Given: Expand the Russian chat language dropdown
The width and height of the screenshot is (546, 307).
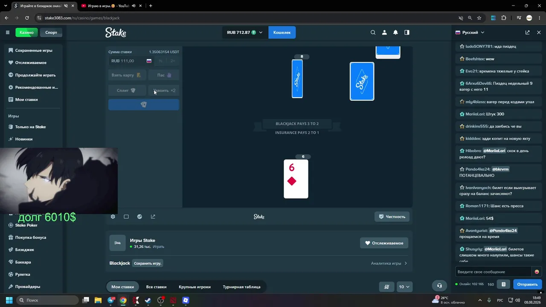Looking at the screenshot, I should point(470,32).
